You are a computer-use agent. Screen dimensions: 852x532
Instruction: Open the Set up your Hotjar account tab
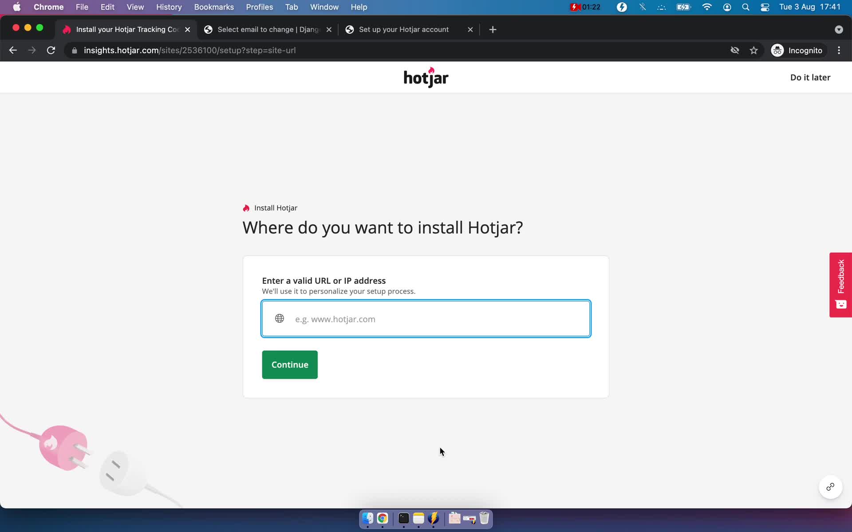pyautogui.click(x=405, y=29)
